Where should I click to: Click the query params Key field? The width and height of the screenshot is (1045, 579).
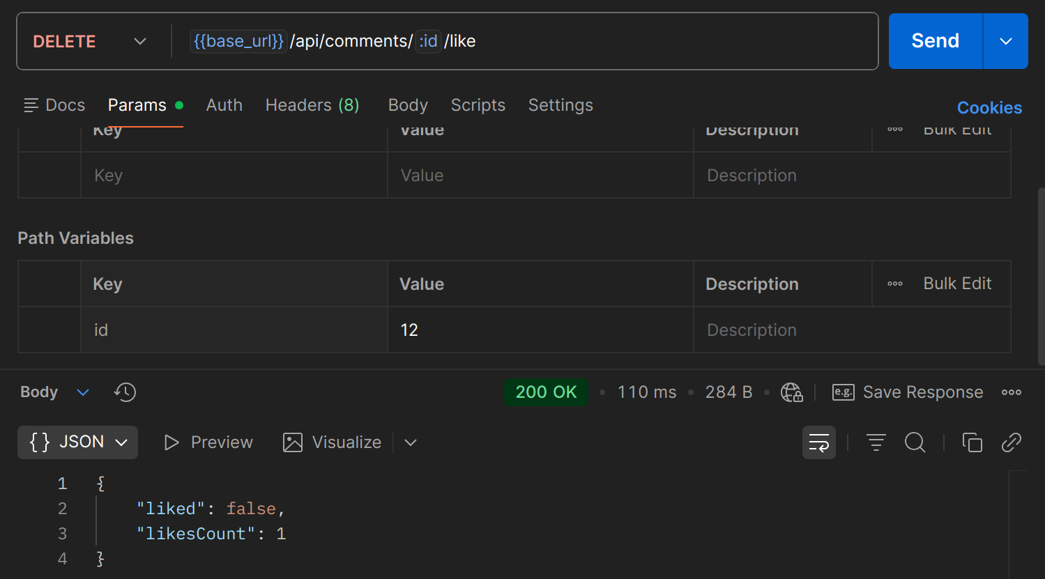pos(234,176)
